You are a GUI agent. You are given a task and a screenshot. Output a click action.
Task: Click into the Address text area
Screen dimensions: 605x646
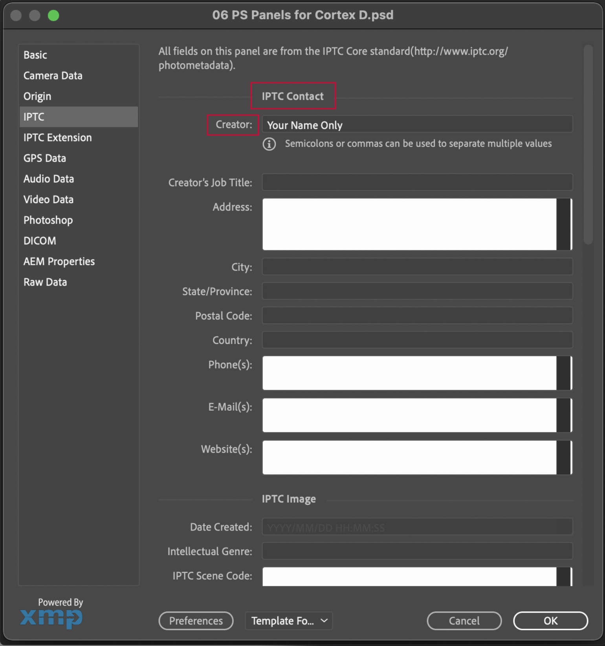click(409, 224)
